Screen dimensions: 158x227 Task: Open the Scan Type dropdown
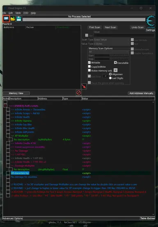coord(112,40)
